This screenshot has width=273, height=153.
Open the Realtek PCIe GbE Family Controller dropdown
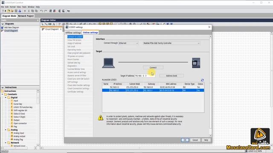[x=171, y=43]
